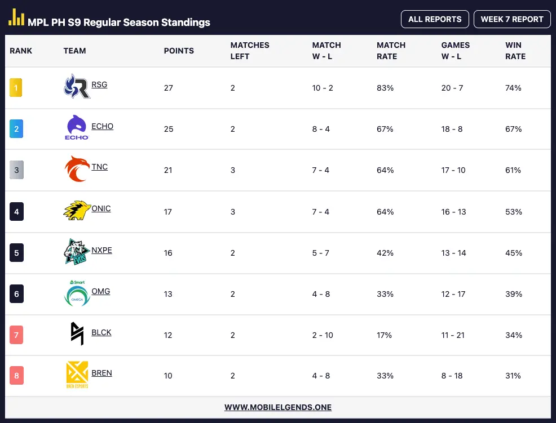The height and width of the screenshot is (423, 556).
Task: Open the ONIC team link
Action: [x=101, y=208]
